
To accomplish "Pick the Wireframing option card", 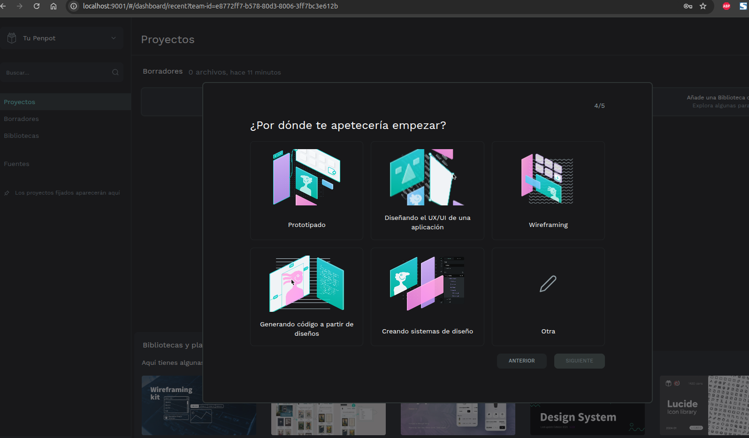I will click(x=548, y=190).
